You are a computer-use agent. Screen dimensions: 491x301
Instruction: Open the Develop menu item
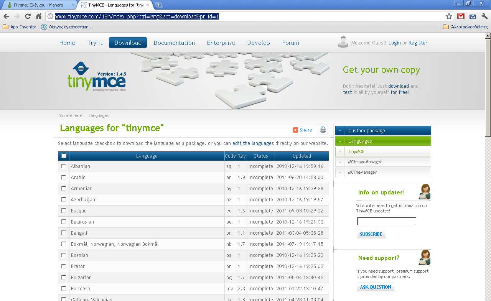pos(259,43)
